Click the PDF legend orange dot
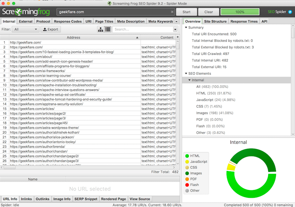Viewport: 295px width, 207px height. (x=187, y=179)
